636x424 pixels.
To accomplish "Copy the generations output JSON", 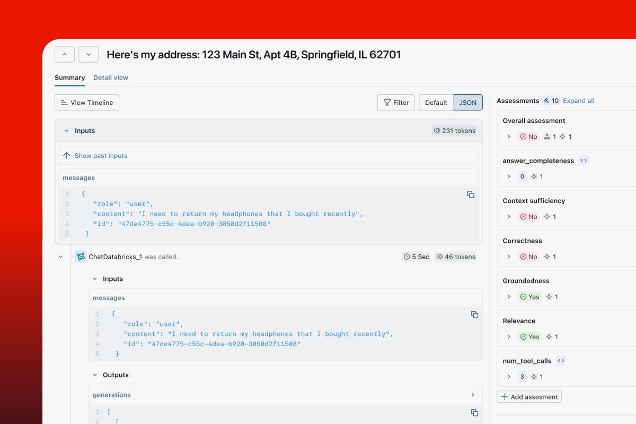I will (x=474, y=412).
